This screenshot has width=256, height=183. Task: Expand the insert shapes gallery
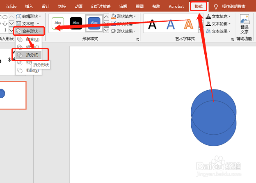click(11, 30)
